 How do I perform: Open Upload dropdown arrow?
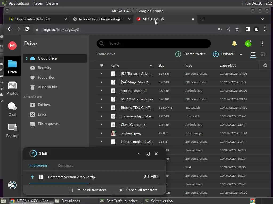tap(241, 54)
